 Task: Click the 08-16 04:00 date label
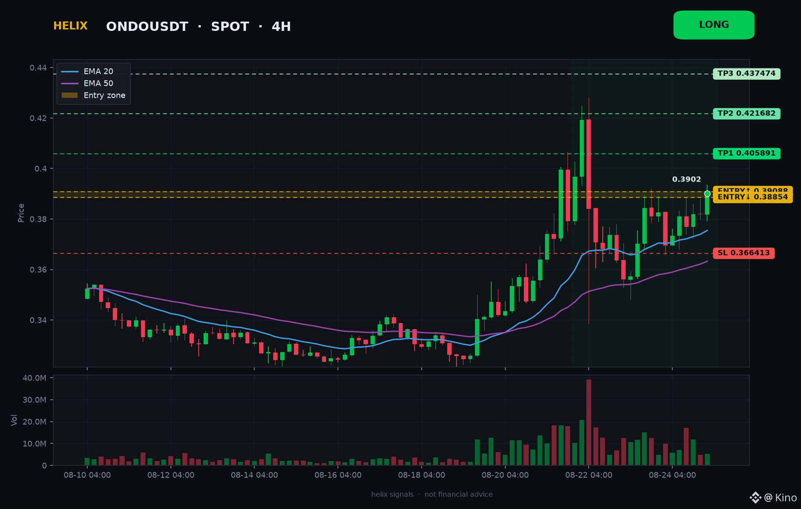tap(338, 475)
